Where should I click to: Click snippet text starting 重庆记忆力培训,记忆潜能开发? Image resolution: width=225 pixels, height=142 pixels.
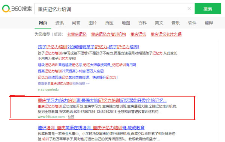[107, 106]
